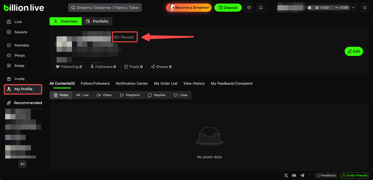373x180 pixels.
Task: Open My Order List tab
Action: coord(166,83)
